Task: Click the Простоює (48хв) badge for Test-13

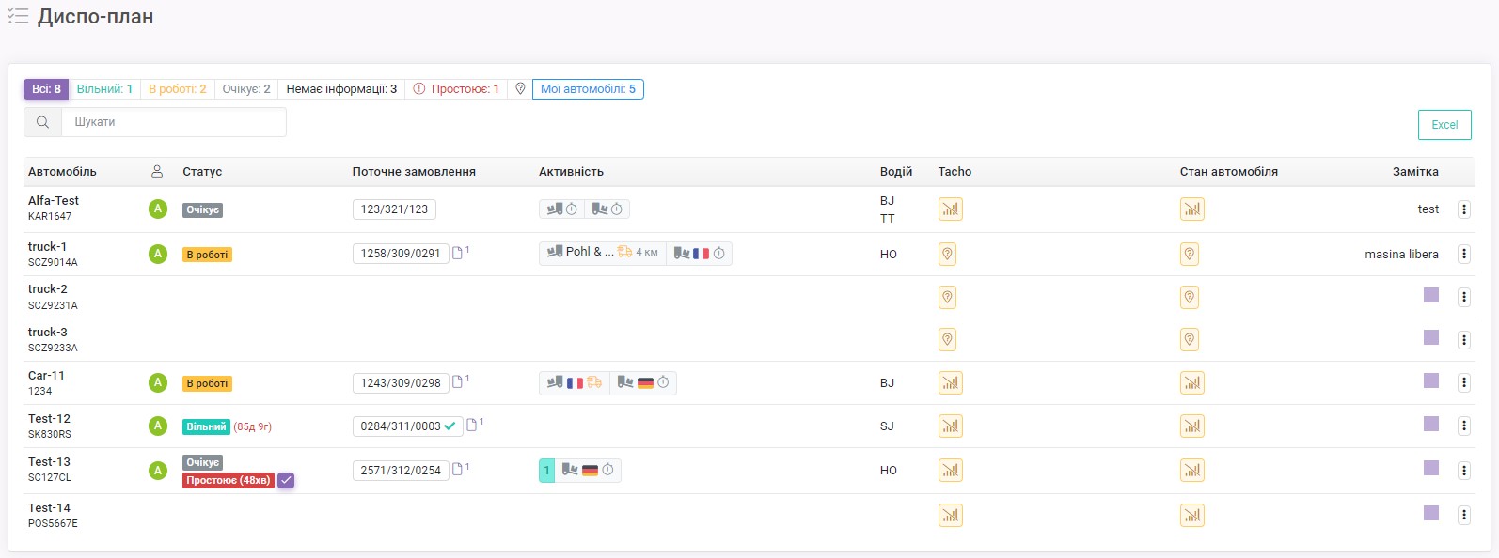Action: (x=229, y=480)
